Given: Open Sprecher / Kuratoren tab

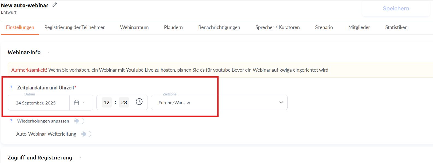Looking at the screenshot, I should click(277, 27).
